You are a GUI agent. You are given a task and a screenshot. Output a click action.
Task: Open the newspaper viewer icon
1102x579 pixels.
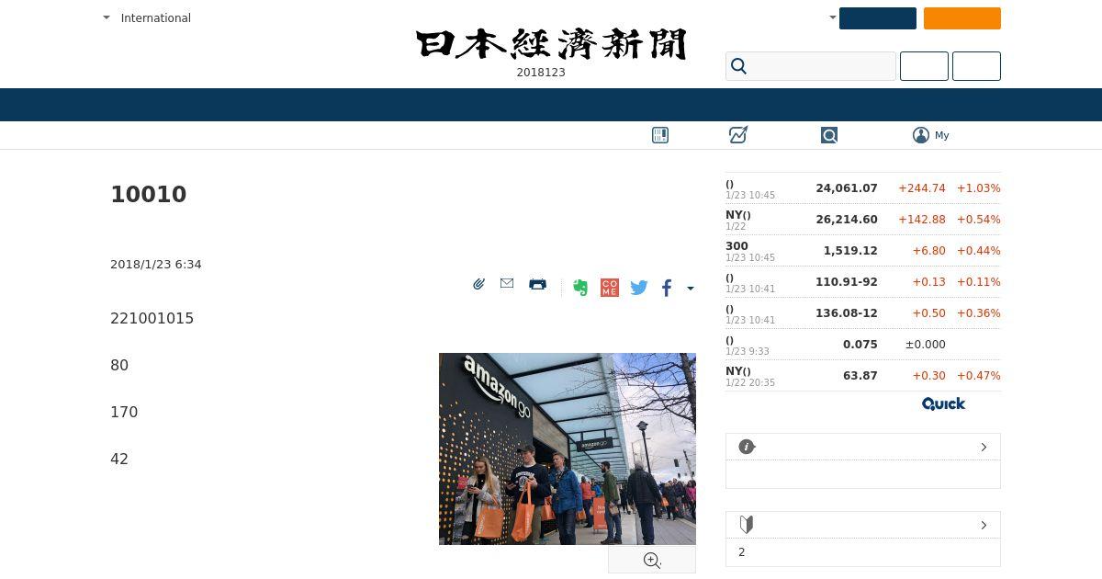(660, 135)
